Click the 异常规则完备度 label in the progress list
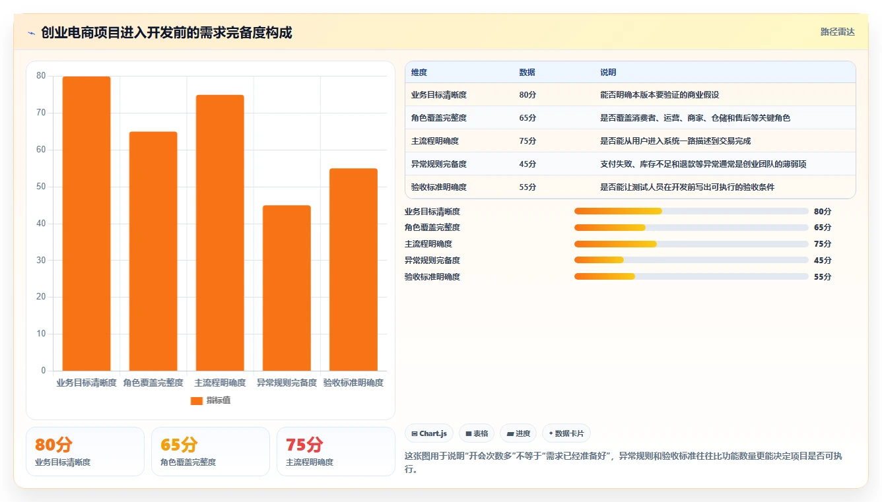This screenshot has width=882, height=502. click(432, 261)
